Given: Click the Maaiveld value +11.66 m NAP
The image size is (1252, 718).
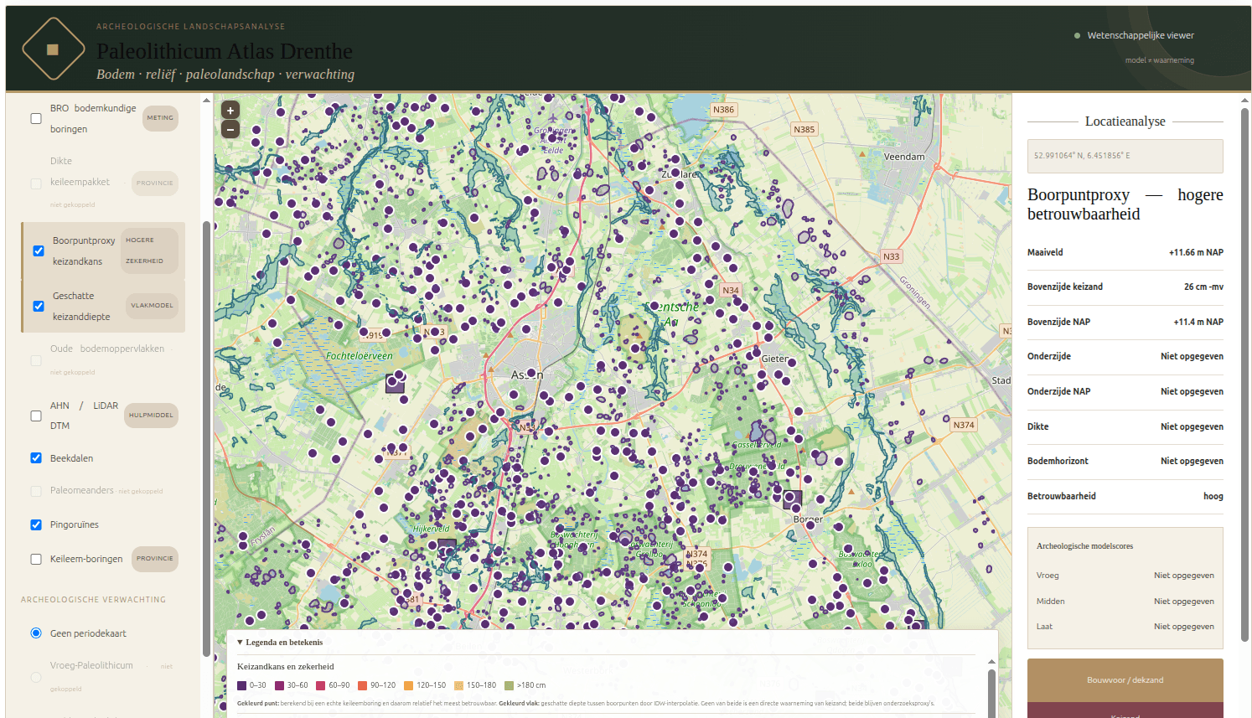Looking at the screenshot, I should [x=1196, y=252].
